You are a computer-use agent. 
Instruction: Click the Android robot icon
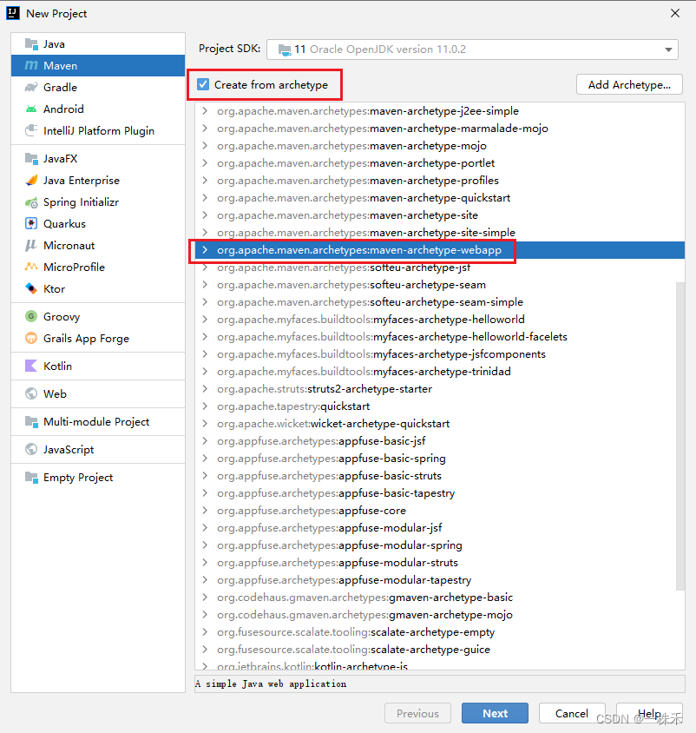[31, 109]
